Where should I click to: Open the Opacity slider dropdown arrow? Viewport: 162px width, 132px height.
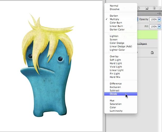(159, 19)
